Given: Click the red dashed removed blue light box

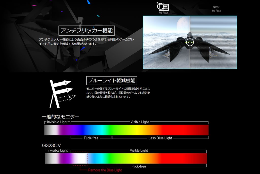Looking at the screenshot, I should click(x=80, y=158).
